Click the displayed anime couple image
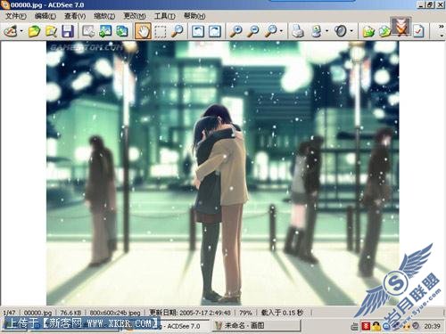Viewport: 446px width, 334px height. pyautogui.click(x=222, y=174)
